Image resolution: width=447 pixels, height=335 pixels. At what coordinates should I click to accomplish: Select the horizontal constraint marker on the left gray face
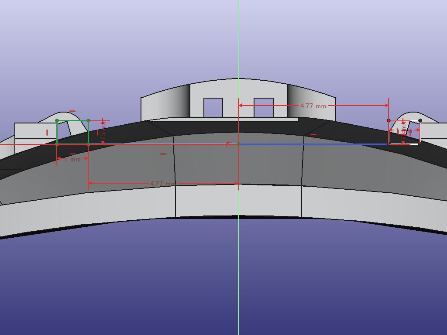pos(163,154)
